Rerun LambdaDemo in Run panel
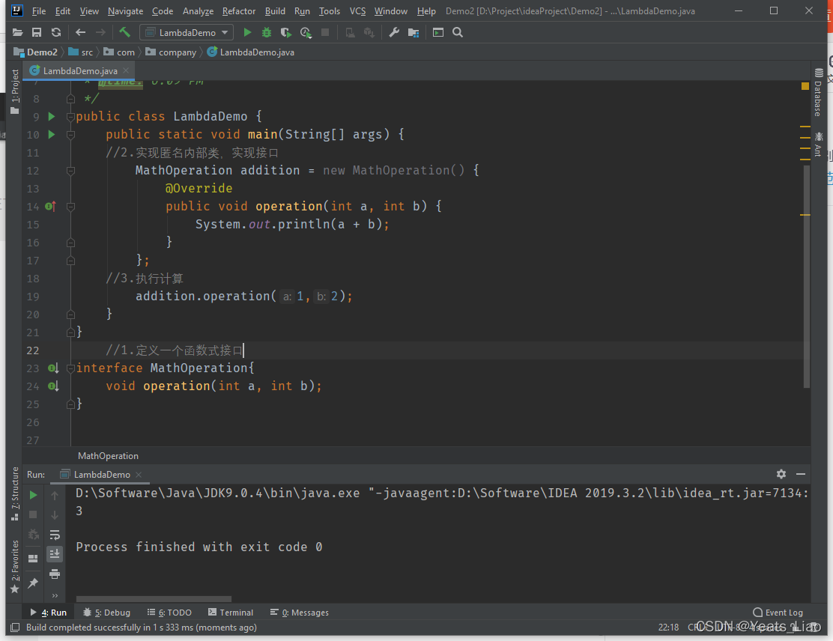 (33, 495)
